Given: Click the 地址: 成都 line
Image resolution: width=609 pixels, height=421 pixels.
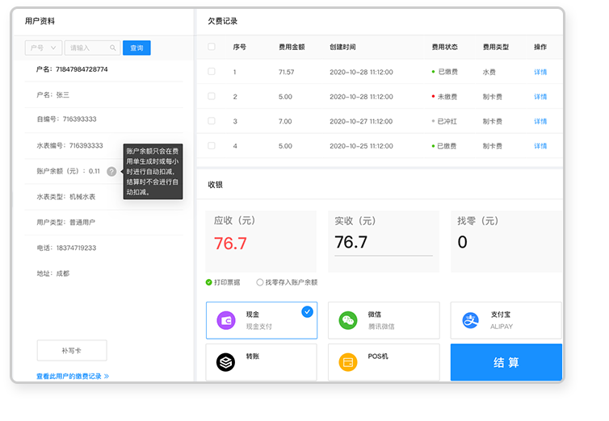Looking at the screenshot, I should coord(52,273).
